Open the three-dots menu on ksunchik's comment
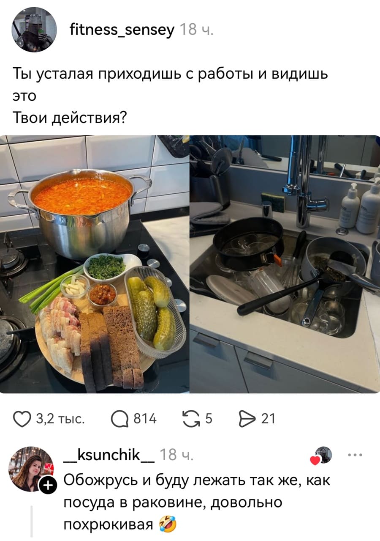This screenshot has width=380, height=541. click(353, 455)
